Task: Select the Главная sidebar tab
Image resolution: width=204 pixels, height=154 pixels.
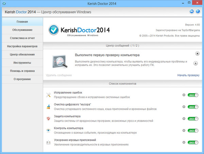Action: tap(22, 22)
